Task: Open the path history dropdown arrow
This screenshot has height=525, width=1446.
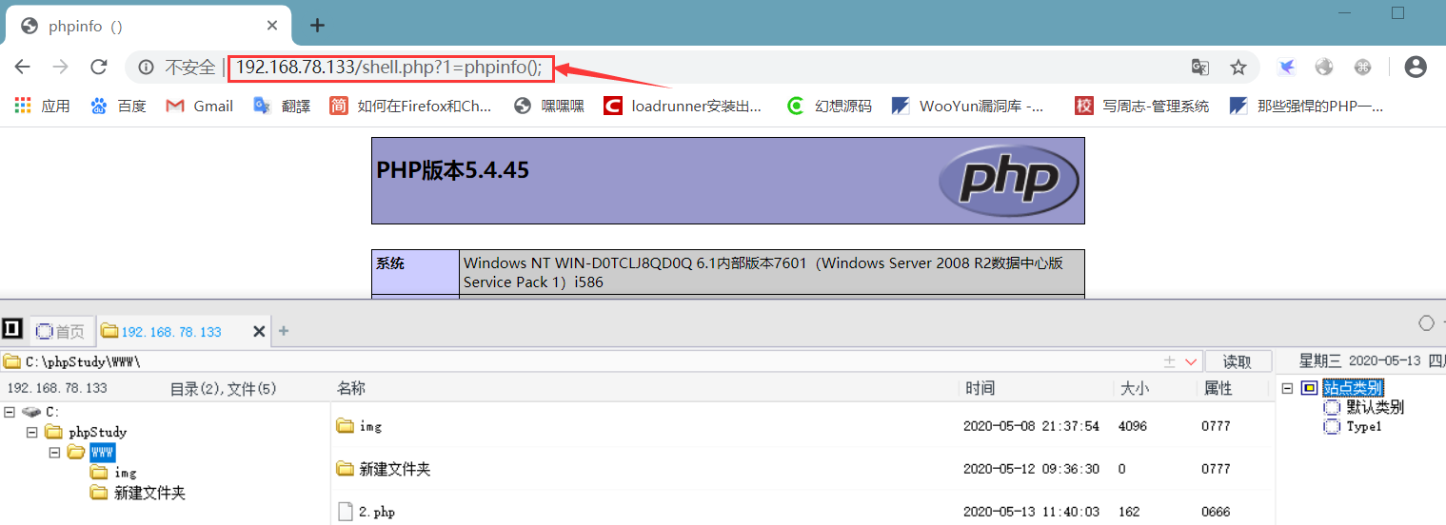Action: click(1191, 362)
